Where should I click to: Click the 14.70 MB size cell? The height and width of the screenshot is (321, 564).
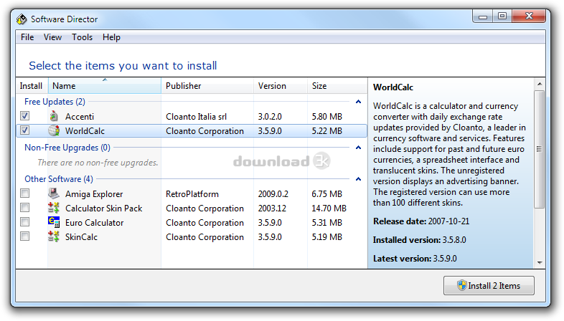point(329,209)
